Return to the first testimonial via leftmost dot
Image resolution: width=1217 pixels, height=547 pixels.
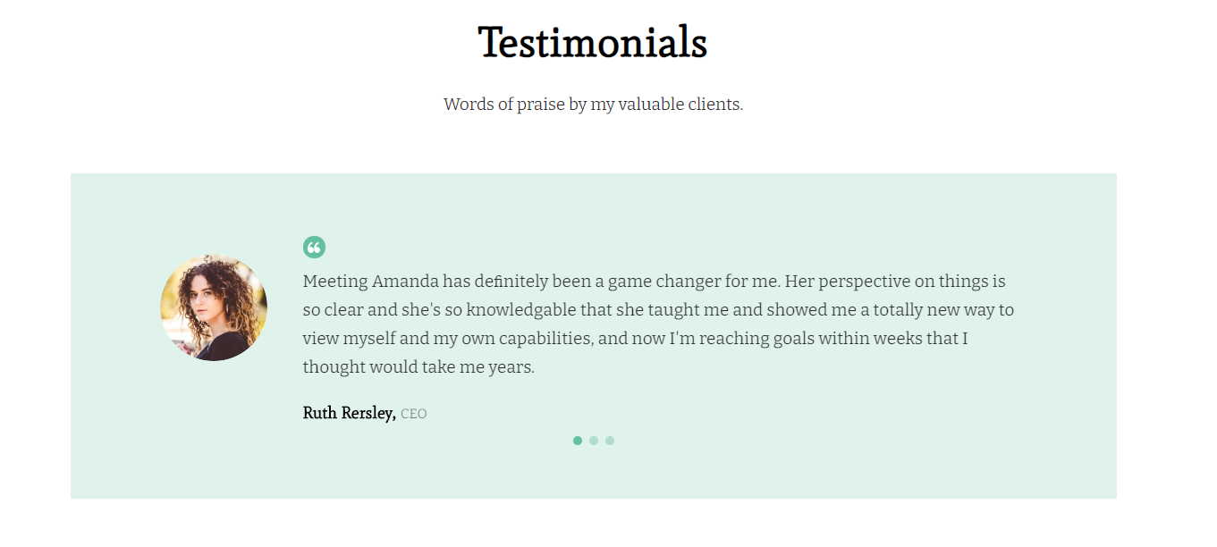click(x=577, y=440)
